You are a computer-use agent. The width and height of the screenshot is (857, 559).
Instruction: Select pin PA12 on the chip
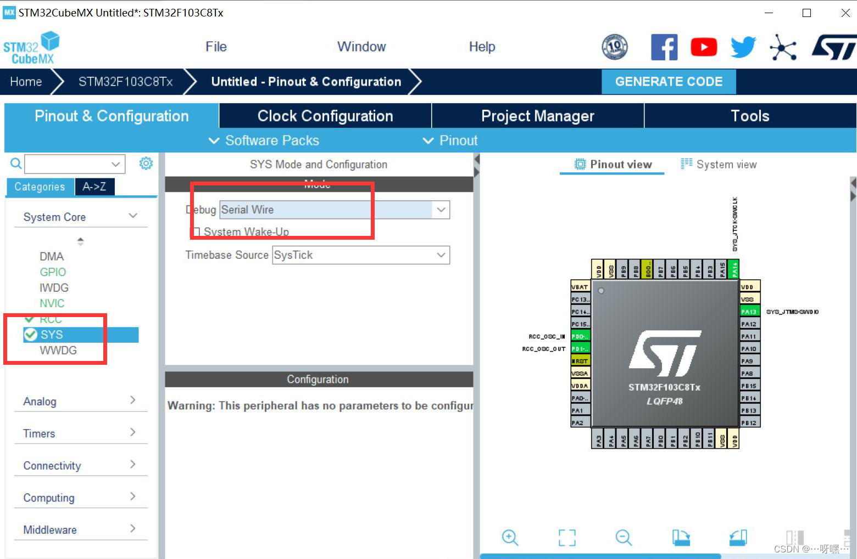(750, 324)
